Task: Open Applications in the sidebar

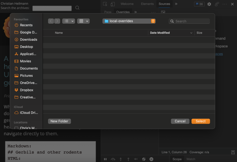Action: tap(26, 54)
